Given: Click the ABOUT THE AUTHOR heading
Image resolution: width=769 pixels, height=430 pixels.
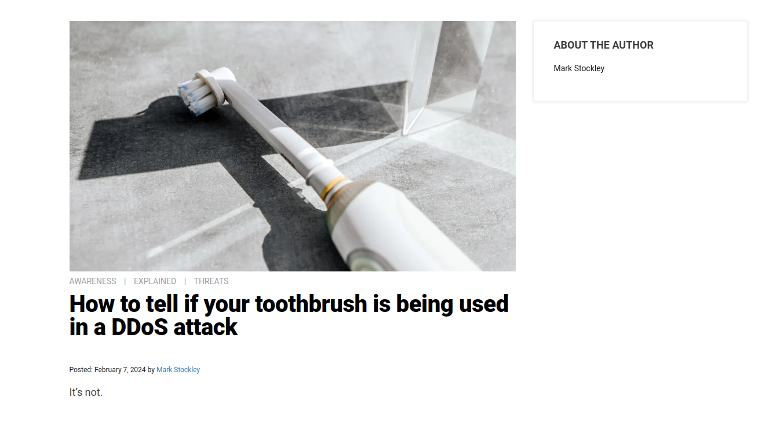Looking at the screenshot, I should [603, 45].
